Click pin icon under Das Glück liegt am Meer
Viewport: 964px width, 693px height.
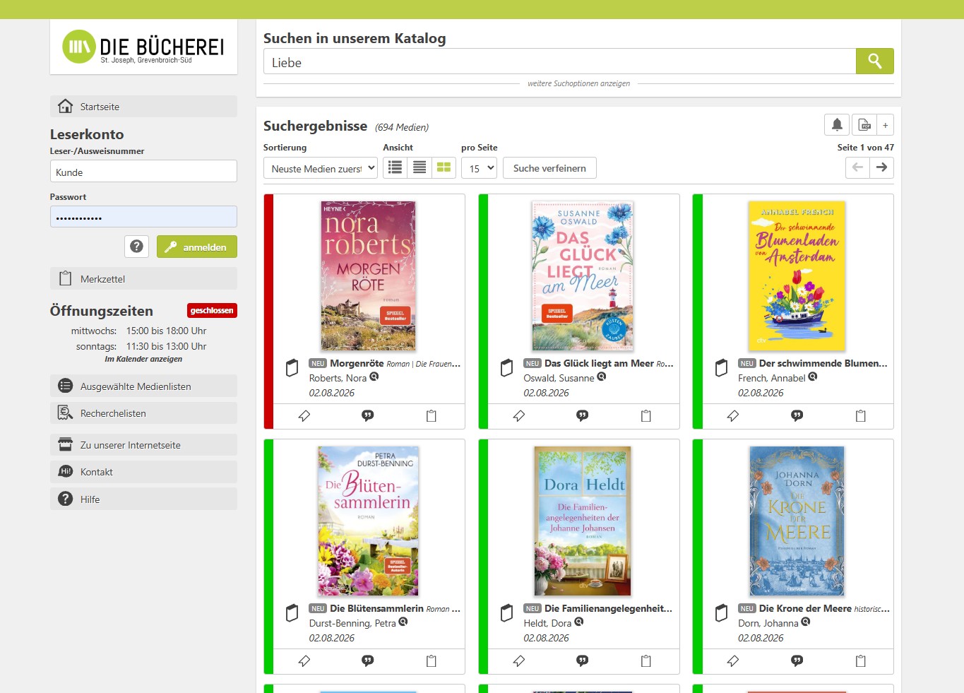[519, 416]
